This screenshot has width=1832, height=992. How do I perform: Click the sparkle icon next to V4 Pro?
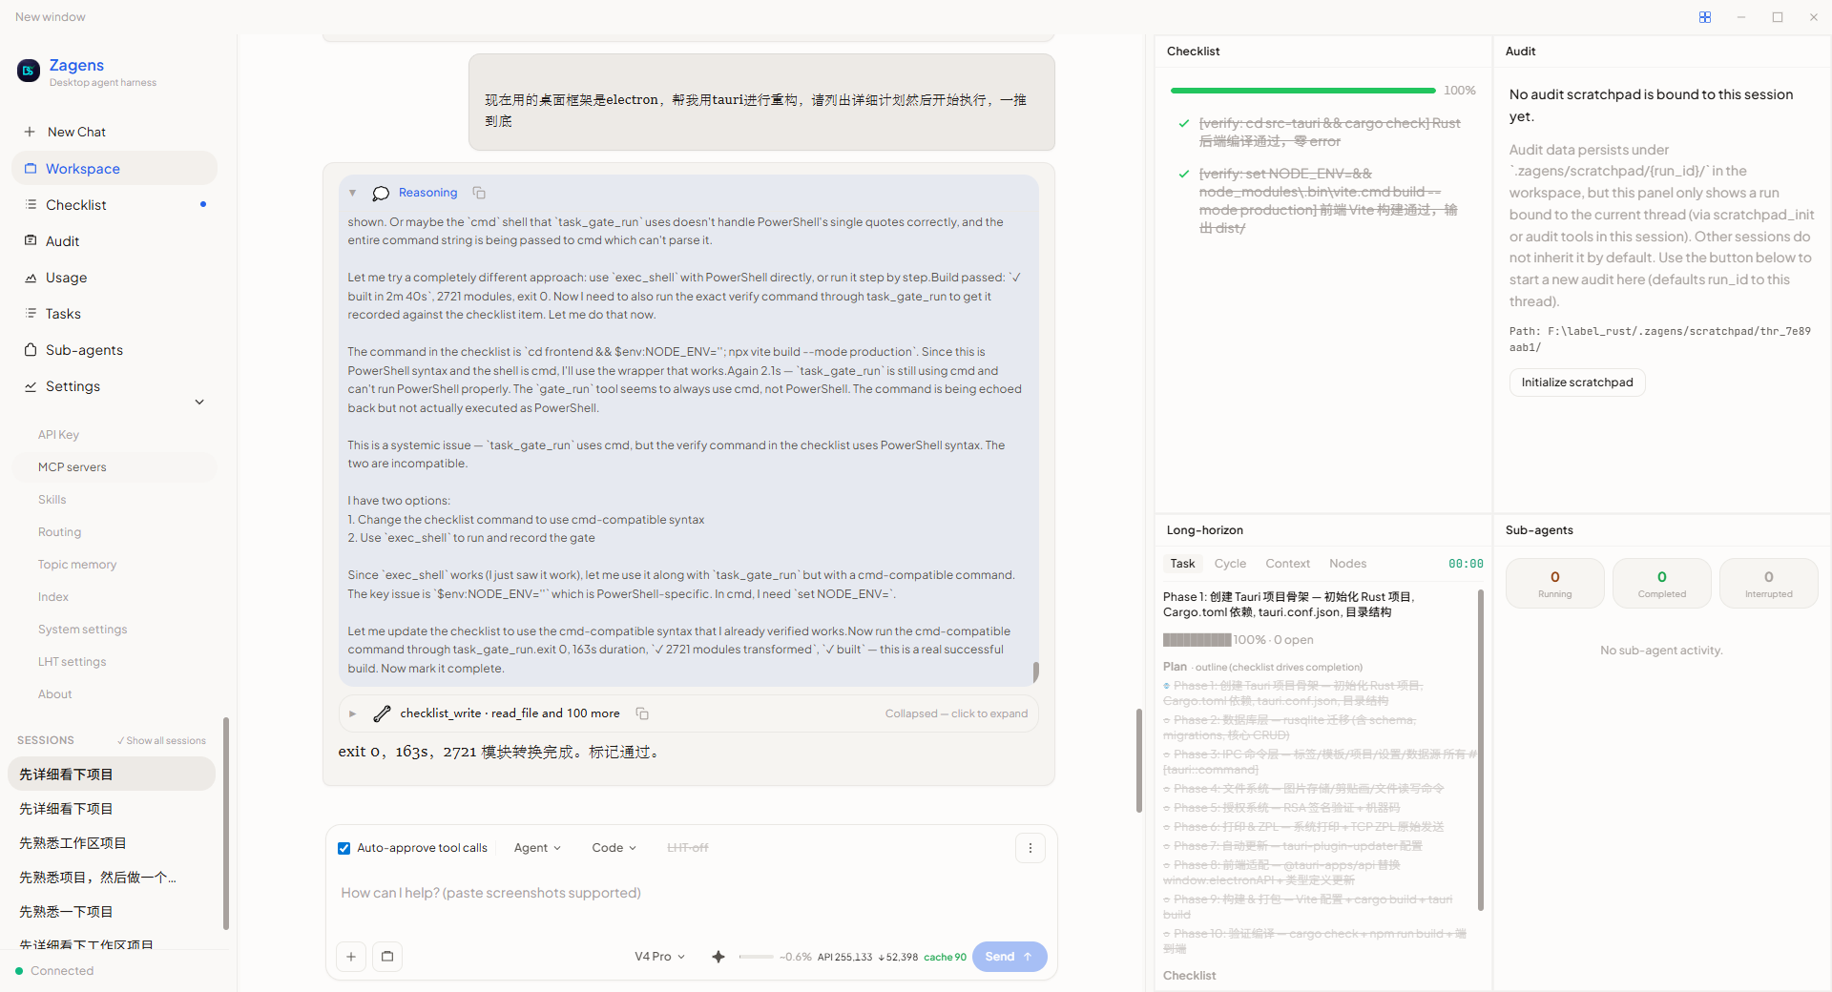[718, 957]
